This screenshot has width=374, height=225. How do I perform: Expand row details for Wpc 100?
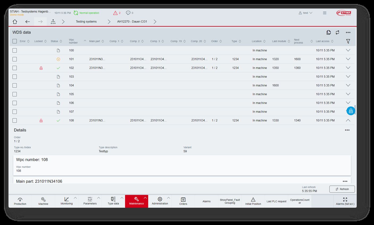tap(348, 50)
